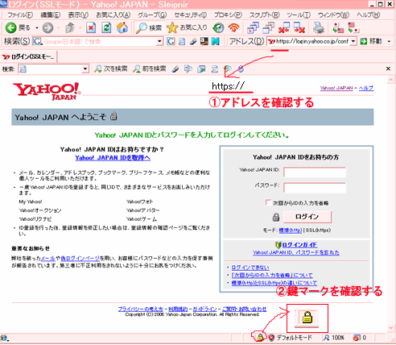
Task: Open the ログインガイド link
Action: click(x=299, y=245)
